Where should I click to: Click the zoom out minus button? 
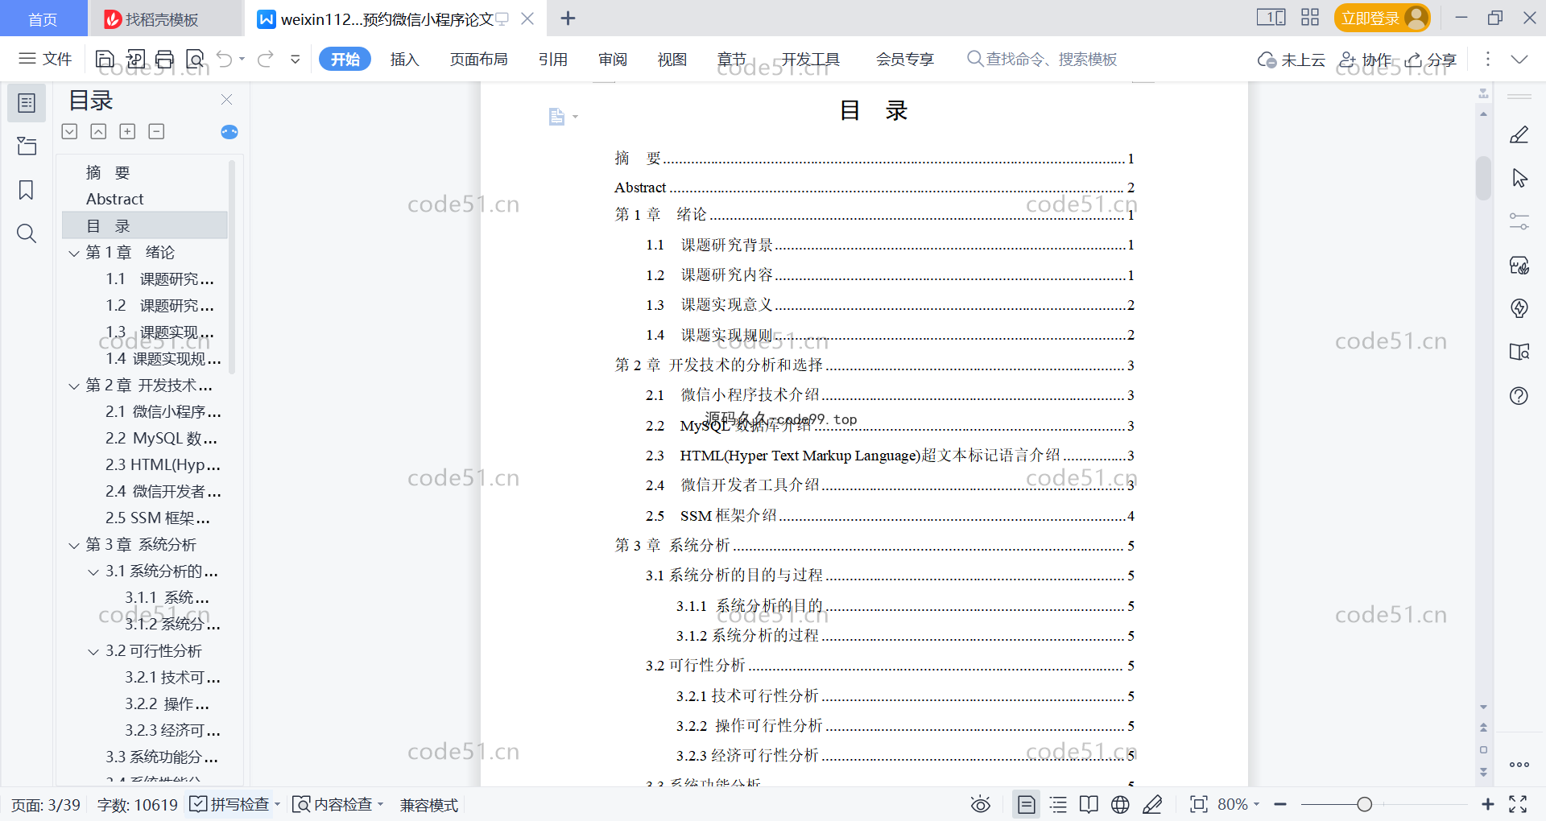point(1280,804)
